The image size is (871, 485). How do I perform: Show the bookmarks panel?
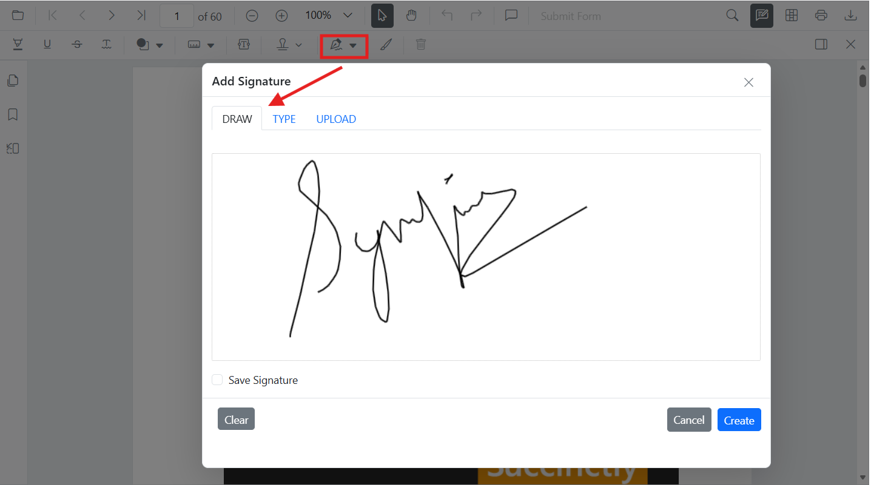[13, 114]
